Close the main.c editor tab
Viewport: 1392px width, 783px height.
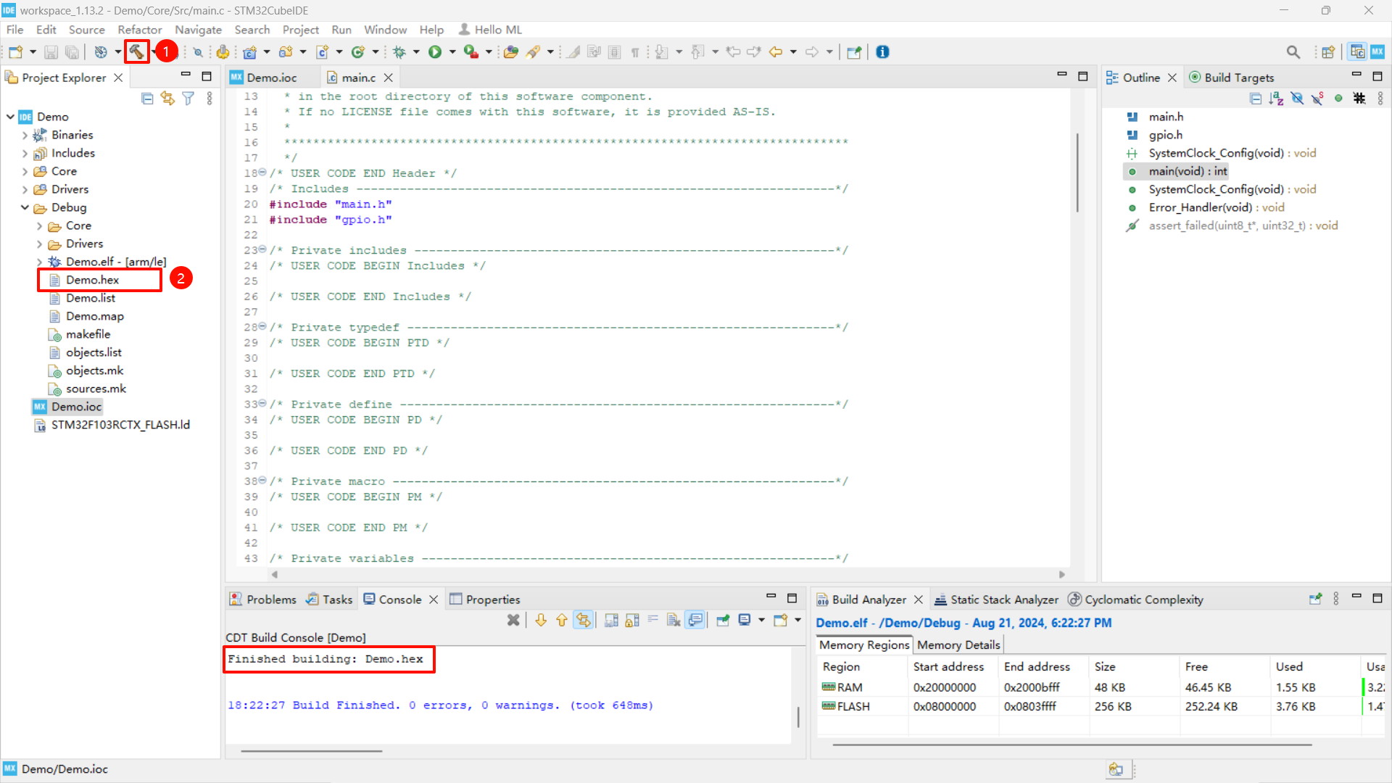389,78
